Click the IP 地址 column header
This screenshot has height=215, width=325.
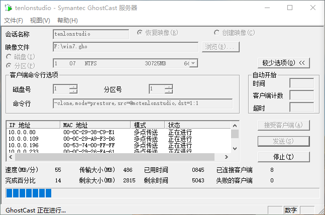33,125
